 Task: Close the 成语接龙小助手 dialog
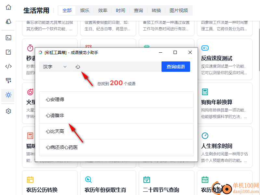pyautogui.click(x=190, y=52)
